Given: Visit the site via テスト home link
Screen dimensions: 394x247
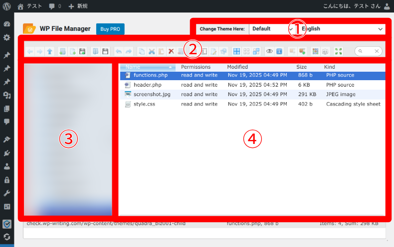Looking at the screenshot, I should coord(29,6).
